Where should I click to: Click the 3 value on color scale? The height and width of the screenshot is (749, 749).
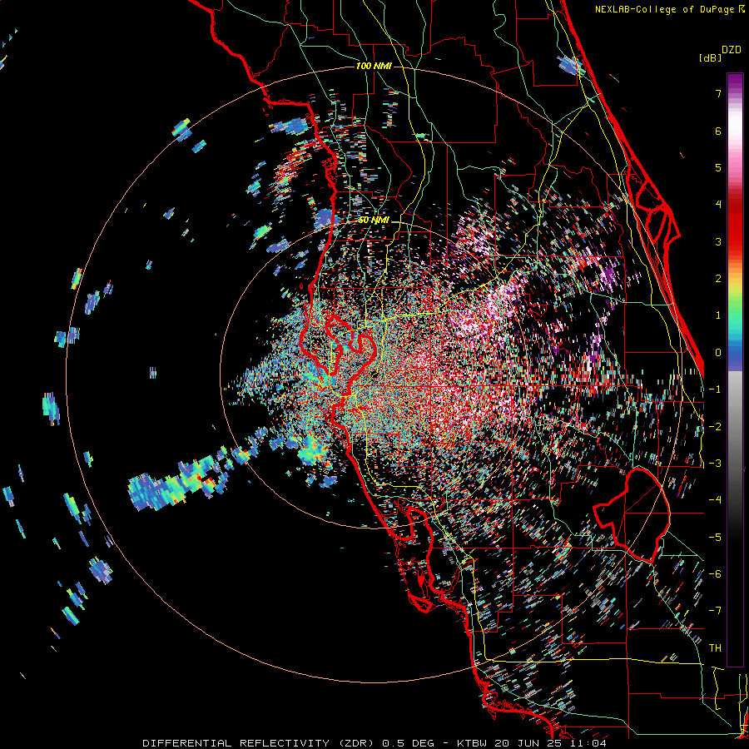[718, 241]
